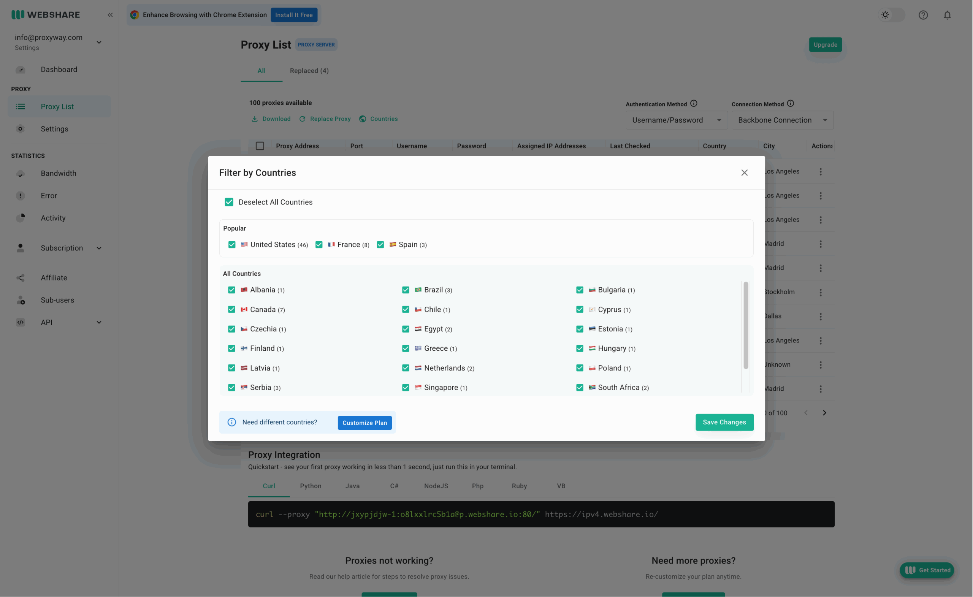Open the Backbone Connection dropdown
Viewport: 973px width, 597px height.
click(x=782, y=120)
